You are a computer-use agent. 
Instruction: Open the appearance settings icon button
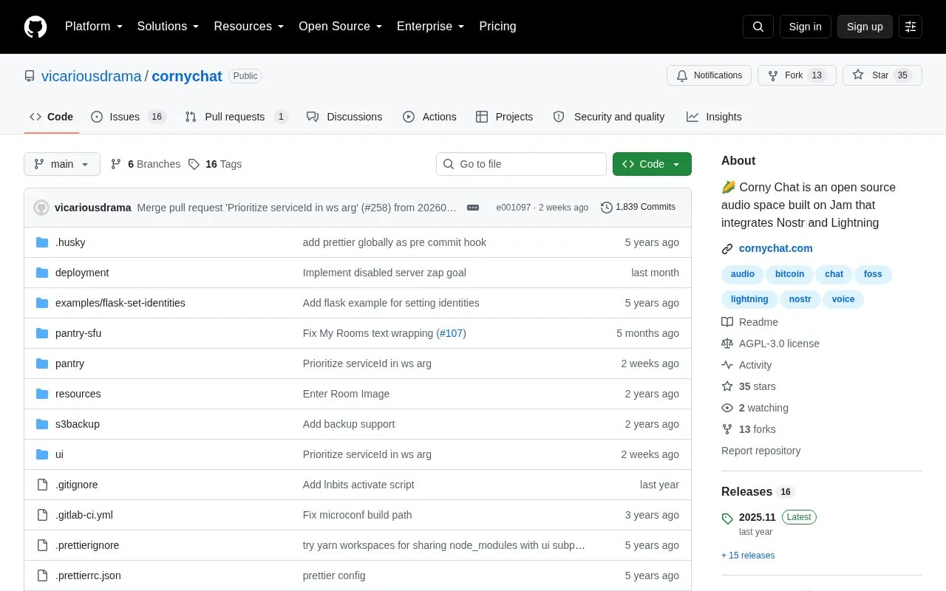tap(911, 27)
